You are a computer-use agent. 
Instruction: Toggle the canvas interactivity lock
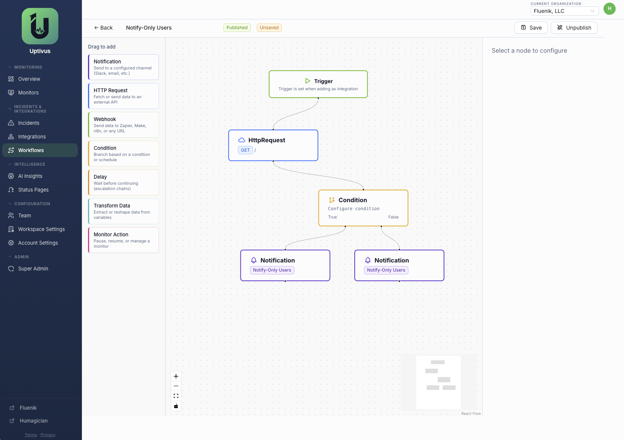pos(176,406)
